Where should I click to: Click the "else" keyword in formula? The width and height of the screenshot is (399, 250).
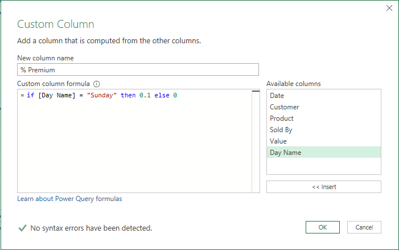click(x=162, y=95)
